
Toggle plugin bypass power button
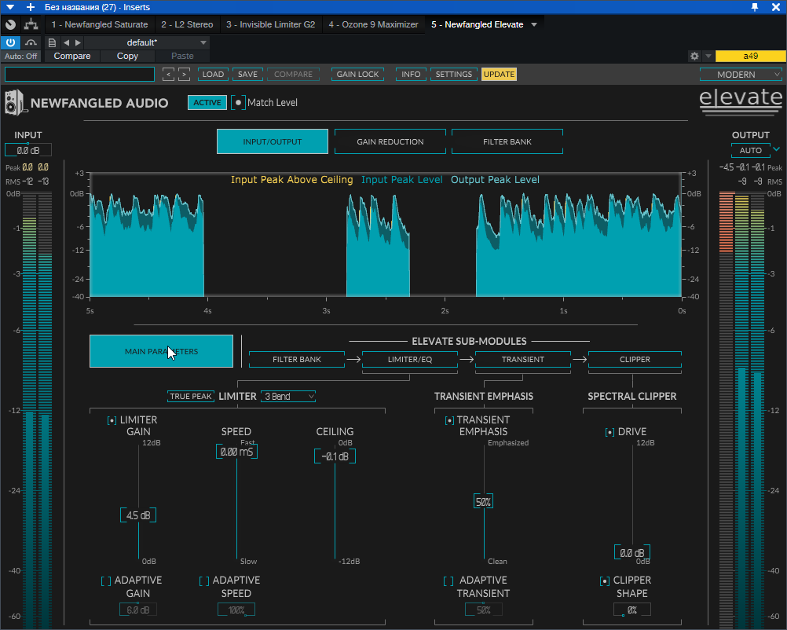10,42
